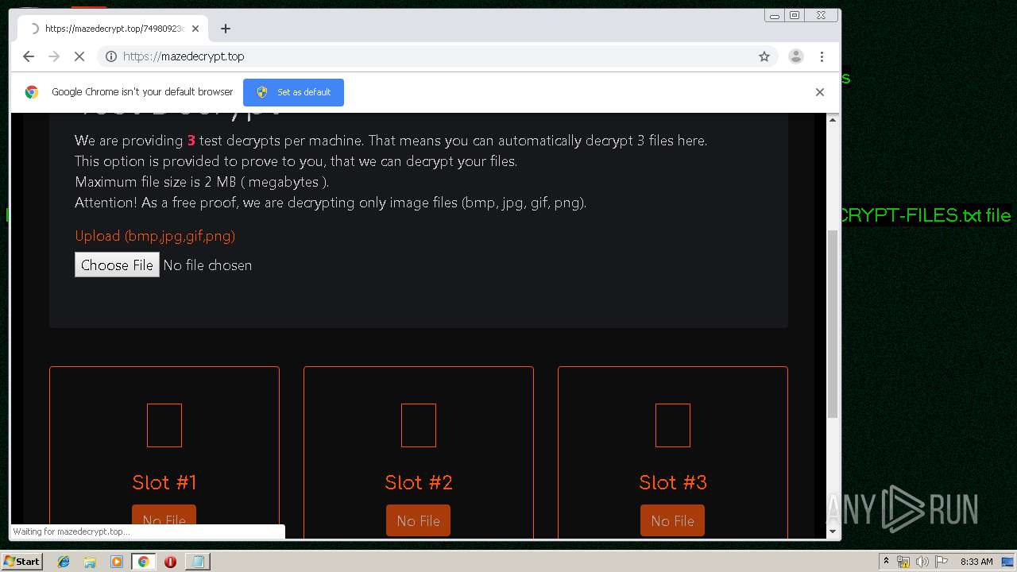Viewport: 1017px width, 572px height.
Task: Launch Internet Explorer from taskbar
Action: click(64, 562)
